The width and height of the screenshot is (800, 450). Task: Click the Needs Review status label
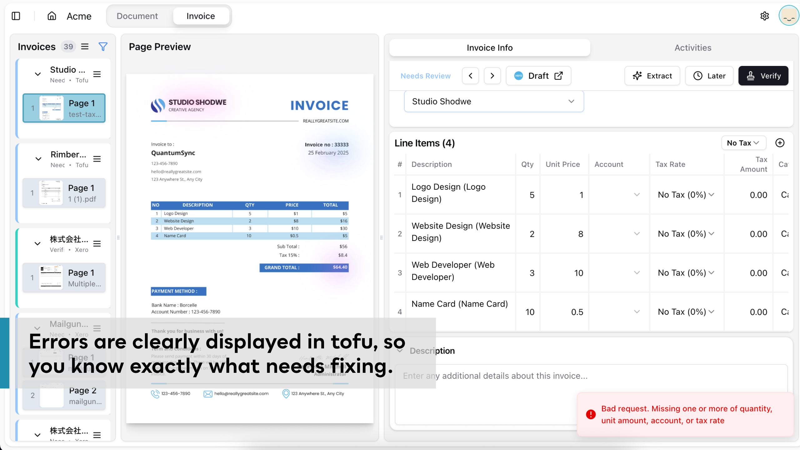coord(425,76)
